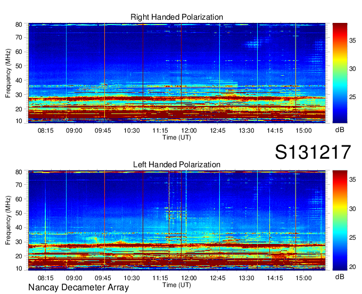The image size is (362, 294).
Task: Click the 09:45 time tick under Left Handed plot
Action: (x=103, y=278)
